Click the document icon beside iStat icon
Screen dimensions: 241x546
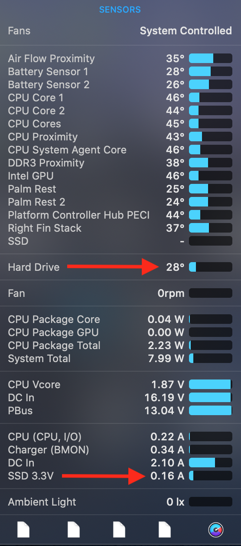pos(165,529)
